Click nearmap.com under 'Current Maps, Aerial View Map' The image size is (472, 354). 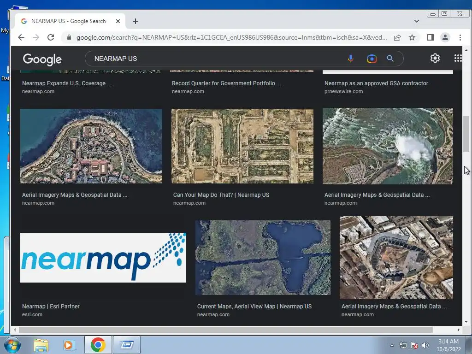(x=213, y=314)
